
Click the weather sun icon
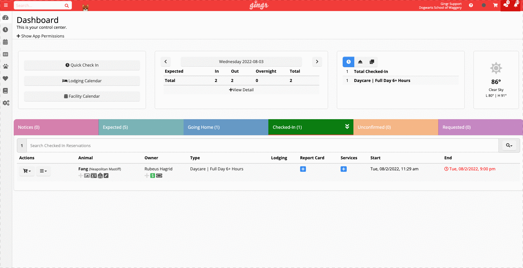click(496, 68)
